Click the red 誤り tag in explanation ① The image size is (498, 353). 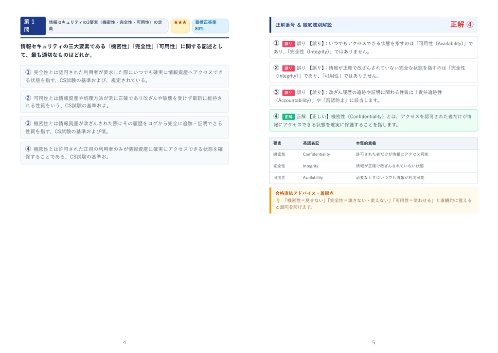click(288, 44)
